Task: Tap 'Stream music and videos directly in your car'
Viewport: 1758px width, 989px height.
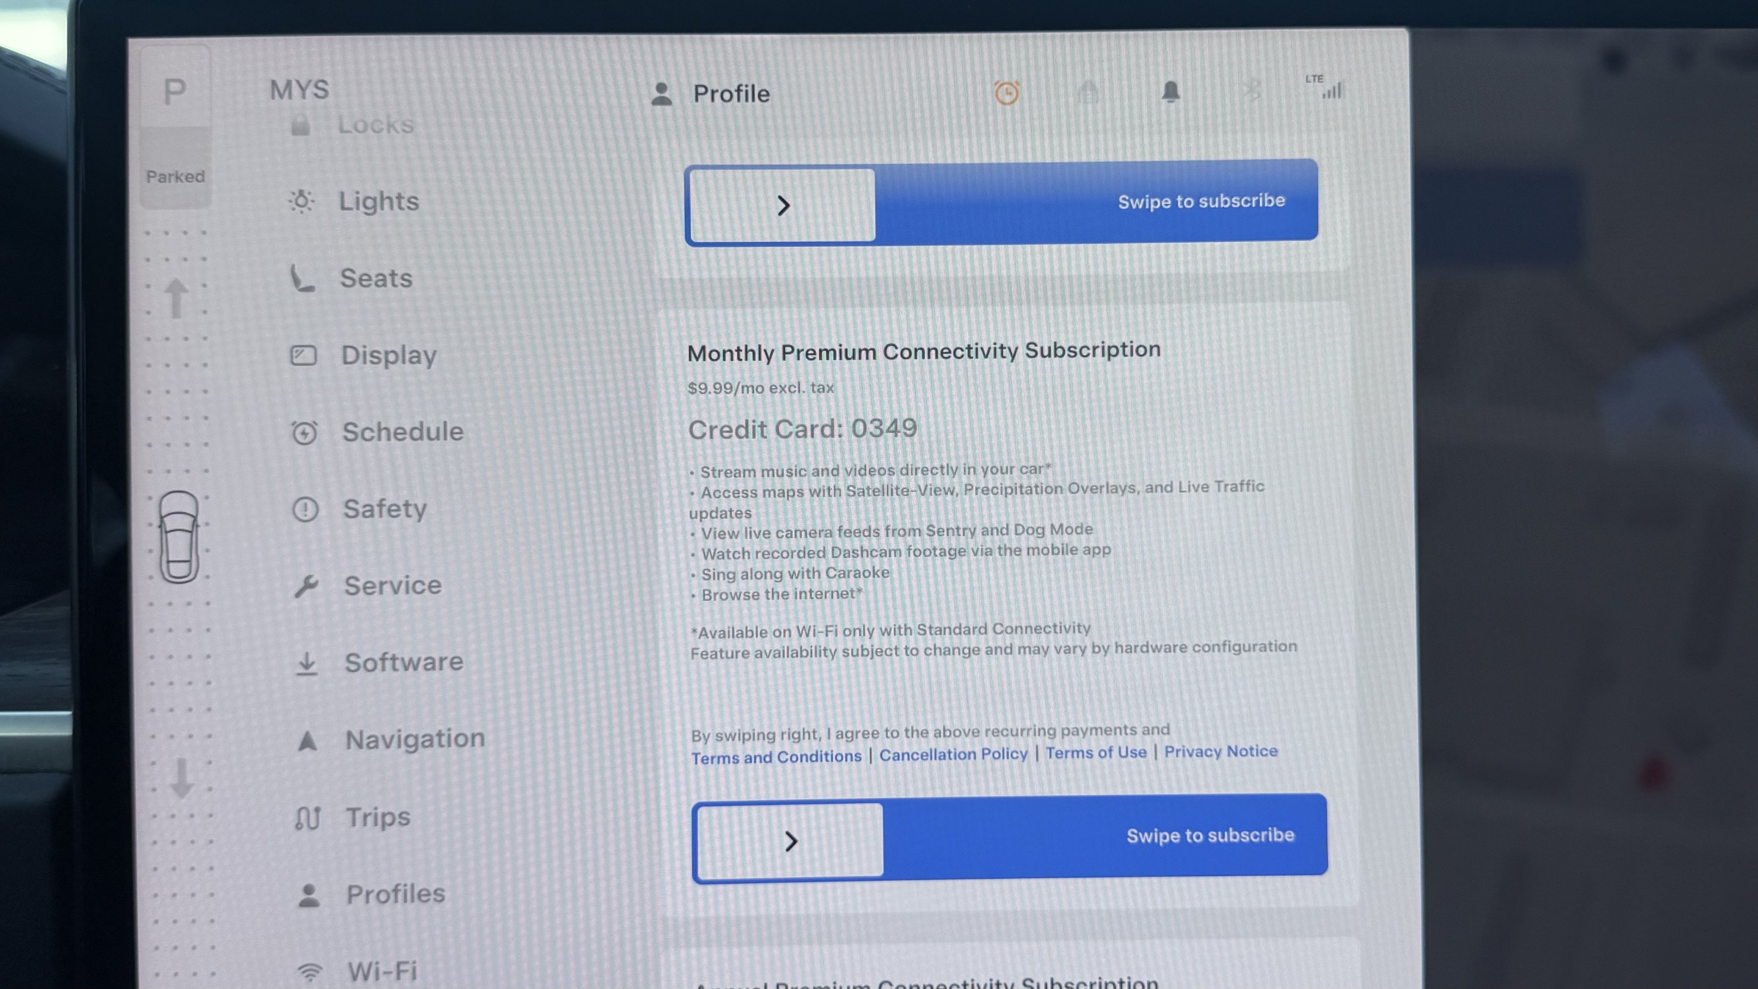Action: tap(871, 470)
